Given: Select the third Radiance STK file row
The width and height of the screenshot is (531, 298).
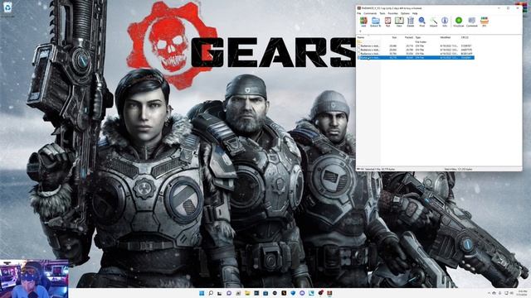Looking at the screenshot, I should (416, 53).
